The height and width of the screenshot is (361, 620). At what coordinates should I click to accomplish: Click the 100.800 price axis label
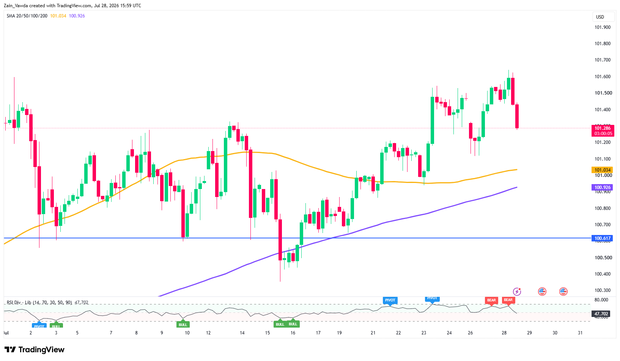tap(603, 208)
